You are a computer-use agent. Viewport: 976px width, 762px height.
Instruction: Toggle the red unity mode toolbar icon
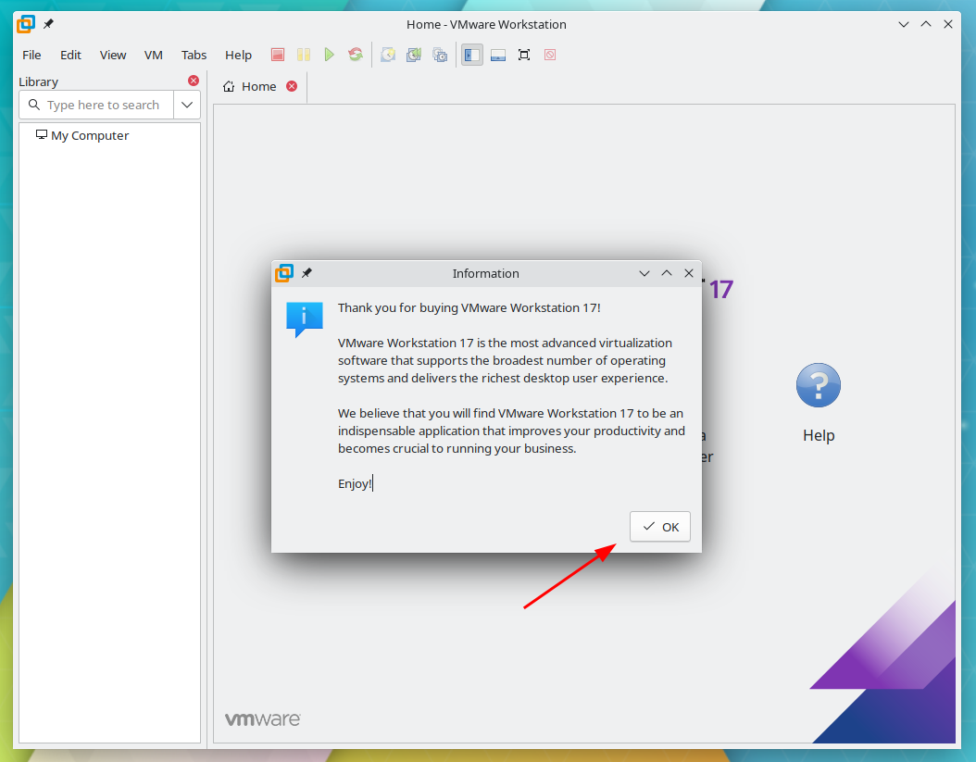(550, 56)
